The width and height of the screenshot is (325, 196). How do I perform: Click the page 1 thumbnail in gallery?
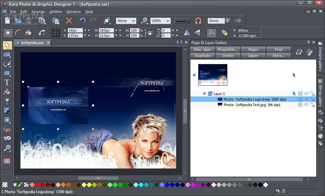tap(213, 75)
